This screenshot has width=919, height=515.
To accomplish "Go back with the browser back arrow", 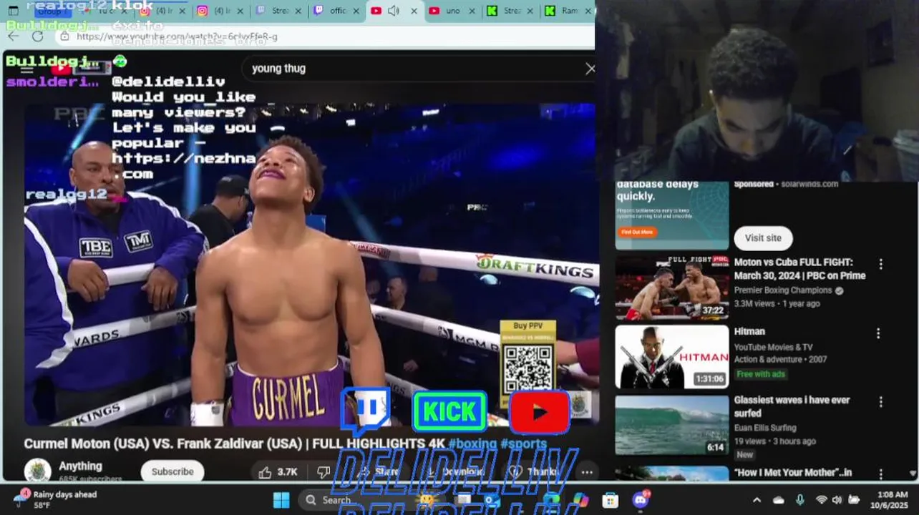I will (x=14, y=36).
